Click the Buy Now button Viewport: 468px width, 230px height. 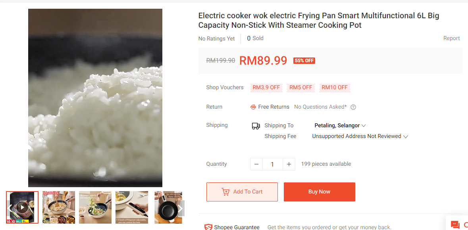tap(320, 192)
